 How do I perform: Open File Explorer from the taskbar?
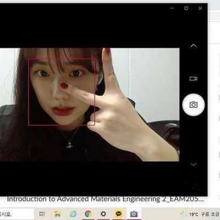point(57,214)
